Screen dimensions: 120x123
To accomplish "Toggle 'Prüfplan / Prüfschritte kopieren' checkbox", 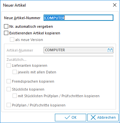I will [9, 105].
